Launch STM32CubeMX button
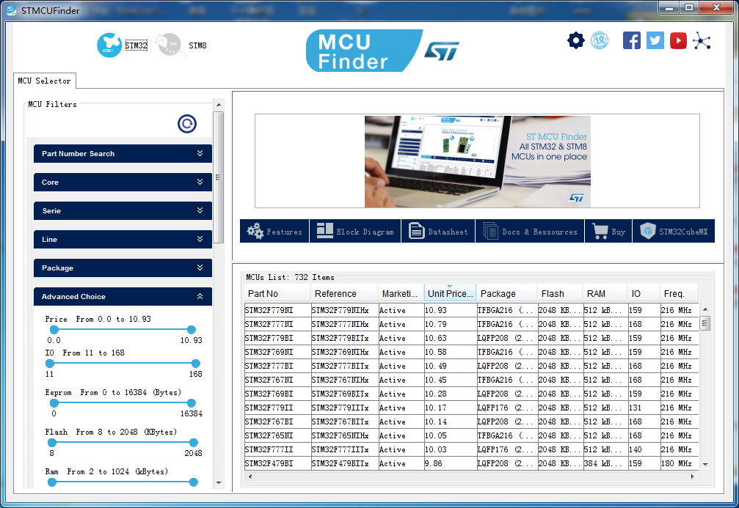 674,231
